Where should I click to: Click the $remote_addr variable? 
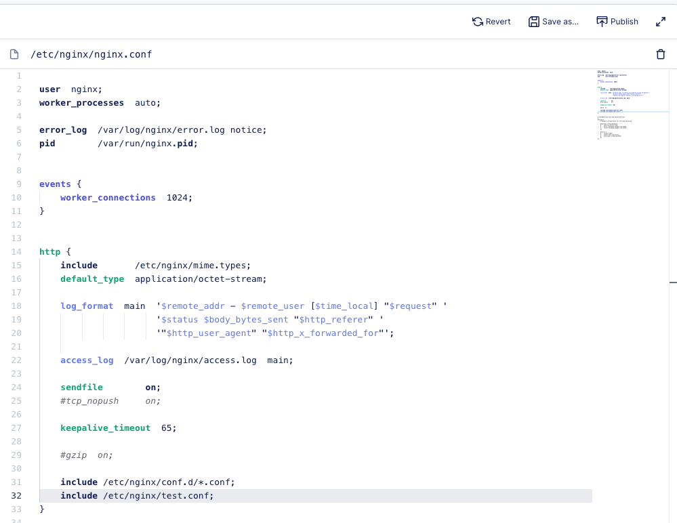coord(193,306)
